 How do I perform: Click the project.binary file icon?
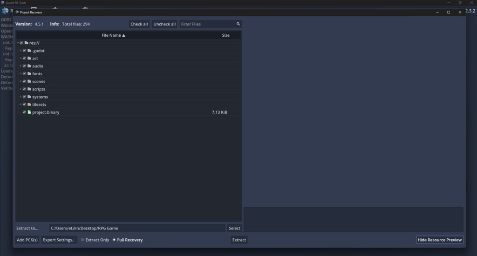(29, 112)
